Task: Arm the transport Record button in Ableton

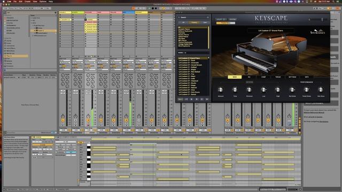Action: coord(156,9)
